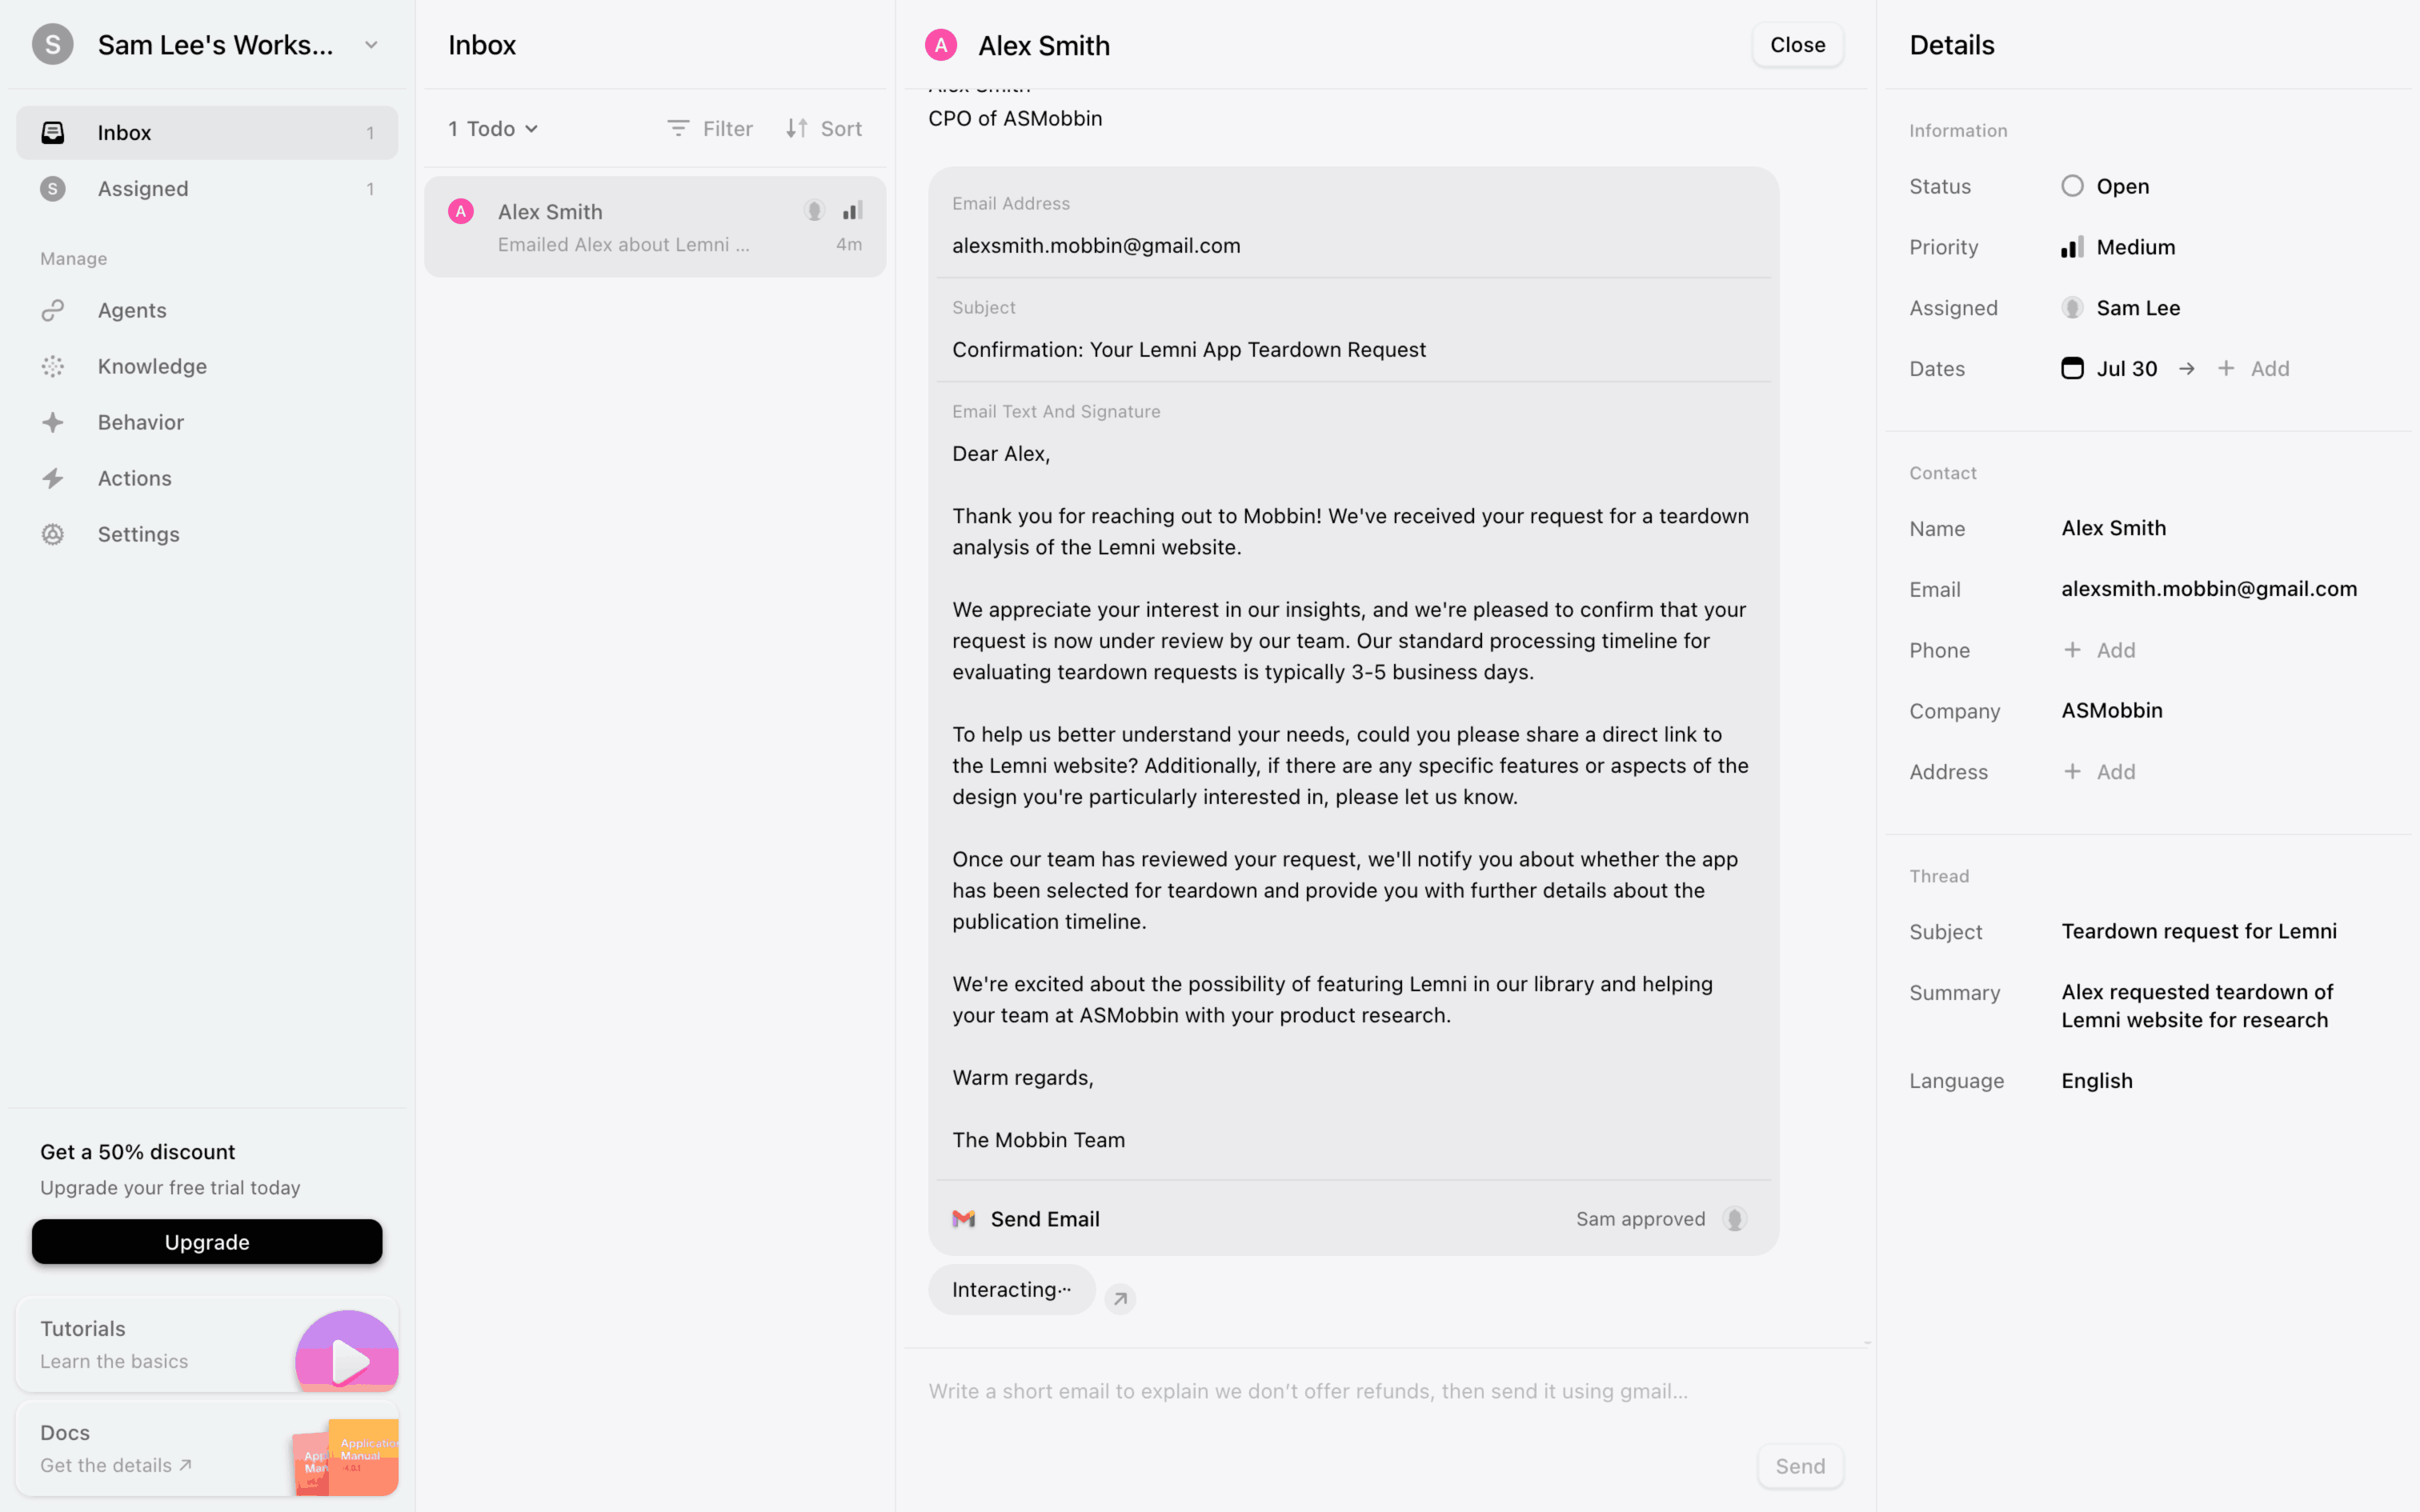Image resolution: width=2420 pixels, height=1512 pixels.
Task: Open Settings from the sidebar
Action: [138, 534]
